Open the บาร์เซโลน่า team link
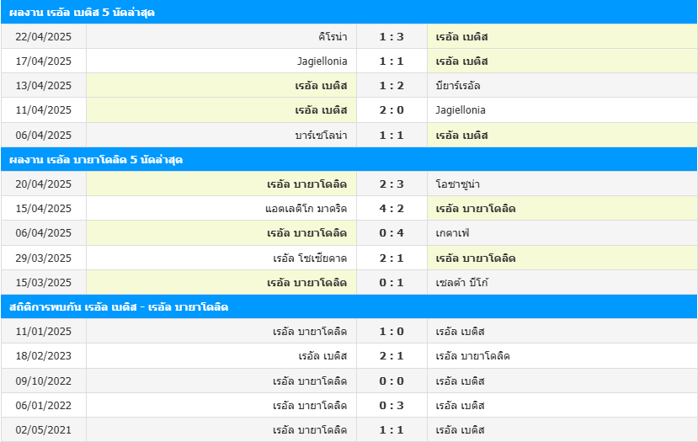The height and width of the screenshot is (442, 698). click(x=321, y=135)
